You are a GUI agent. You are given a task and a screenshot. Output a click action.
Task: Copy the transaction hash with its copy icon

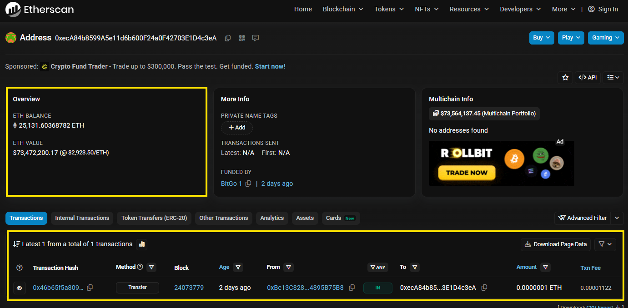pyautogui.click(x=90, y=288)
